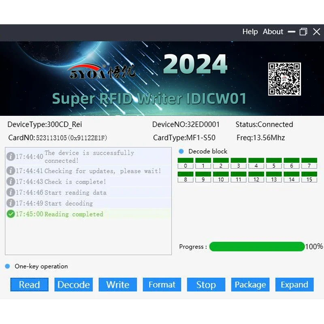Open the Help menu
Image resolution: width=324 pixels, height=324 pixels.
(250, 32)
